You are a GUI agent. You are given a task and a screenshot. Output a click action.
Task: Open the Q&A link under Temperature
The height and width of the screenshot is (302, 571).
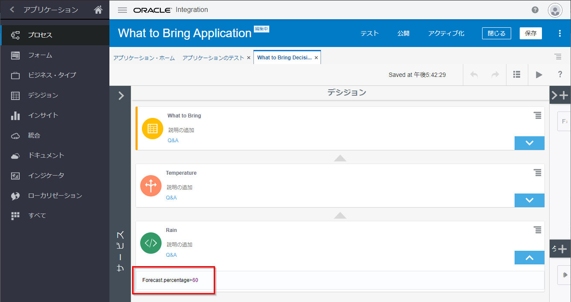click(171, 198)
